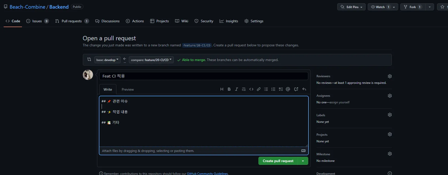448x175 pixels.
Task: Open saved replies with the reply arrow icon
Action: click(x=304, y=89)
